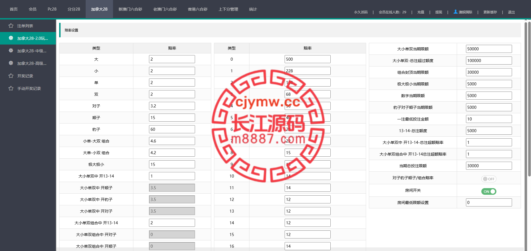
Task: Click the odds field for 大
Action: [172, 59]
